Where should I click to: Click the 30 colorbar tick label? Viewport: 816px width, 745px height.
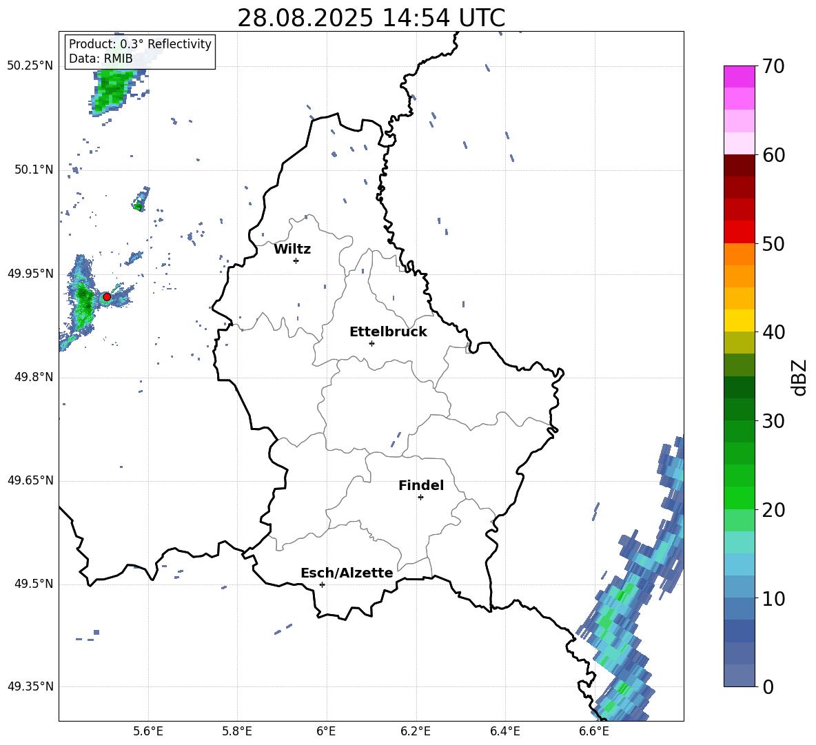point(773,421)
